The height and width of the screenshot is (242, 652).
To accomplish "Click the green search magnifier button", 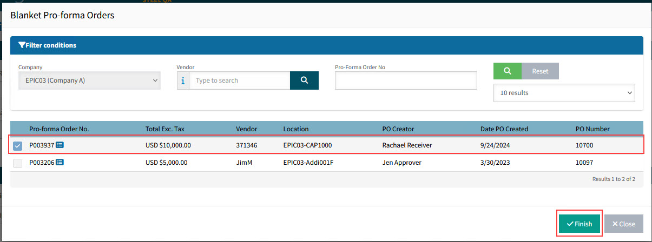I will (x=507, y=71).
